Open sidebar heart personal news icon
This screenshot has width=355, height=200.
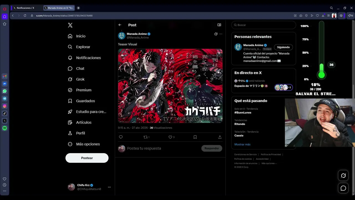5,179
